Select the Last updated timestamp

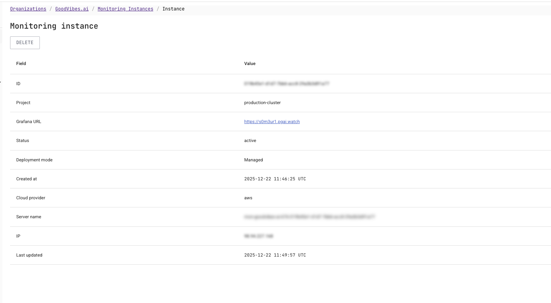pos(275,255)
